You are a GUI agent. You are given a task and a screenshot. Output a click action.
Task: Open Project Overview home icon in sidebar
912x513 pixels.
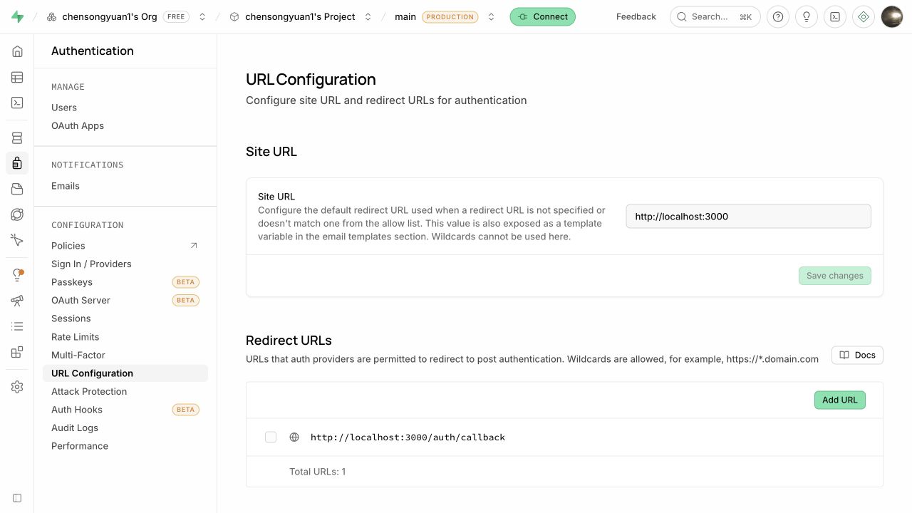click(x=17, y=51)
